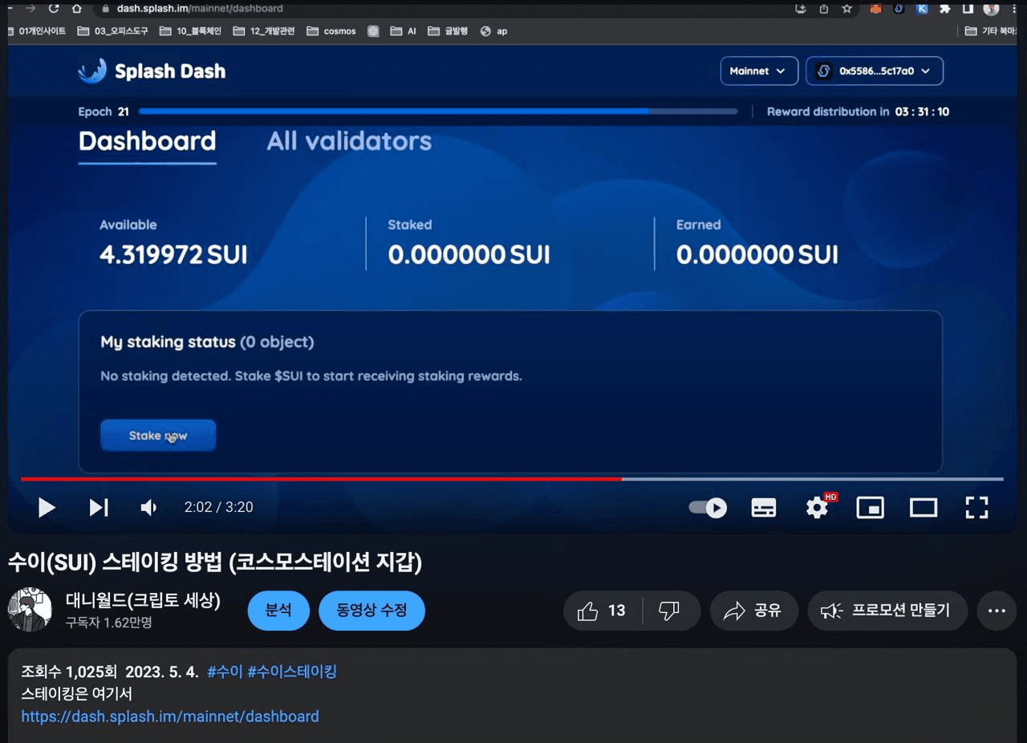Click the round icon bookmark before AI

point(373,31)
